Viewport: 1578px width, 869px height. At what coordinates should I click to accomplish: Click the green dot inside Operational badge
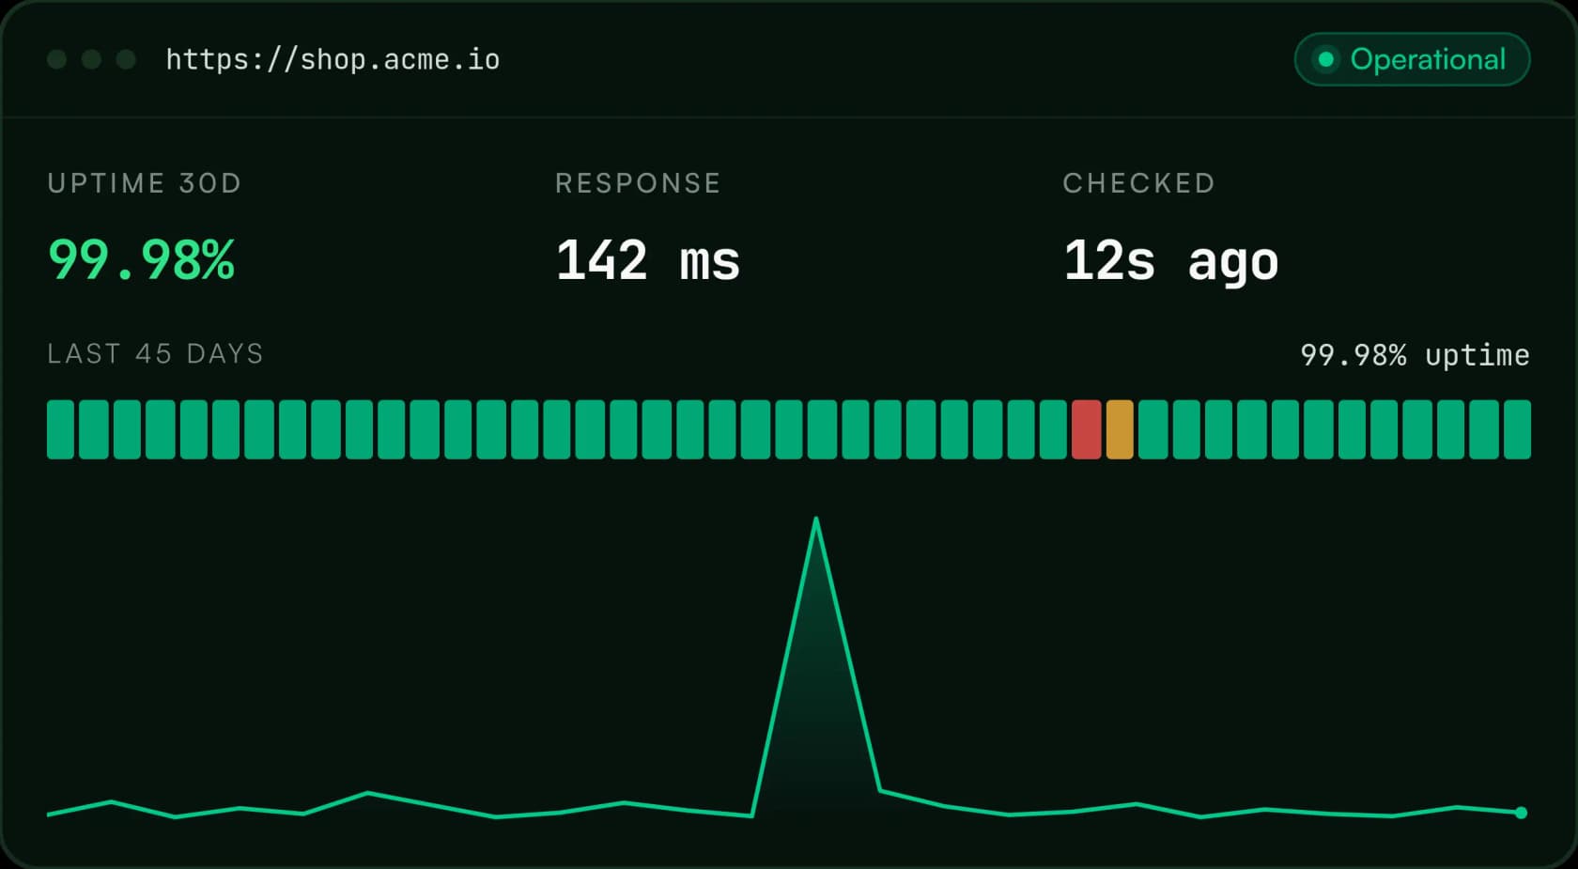click(x=1326, y=59)
